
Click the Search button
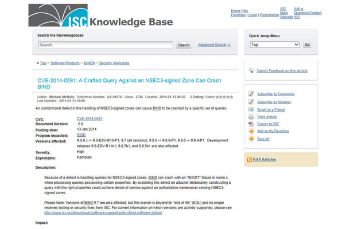coord(184,45)
